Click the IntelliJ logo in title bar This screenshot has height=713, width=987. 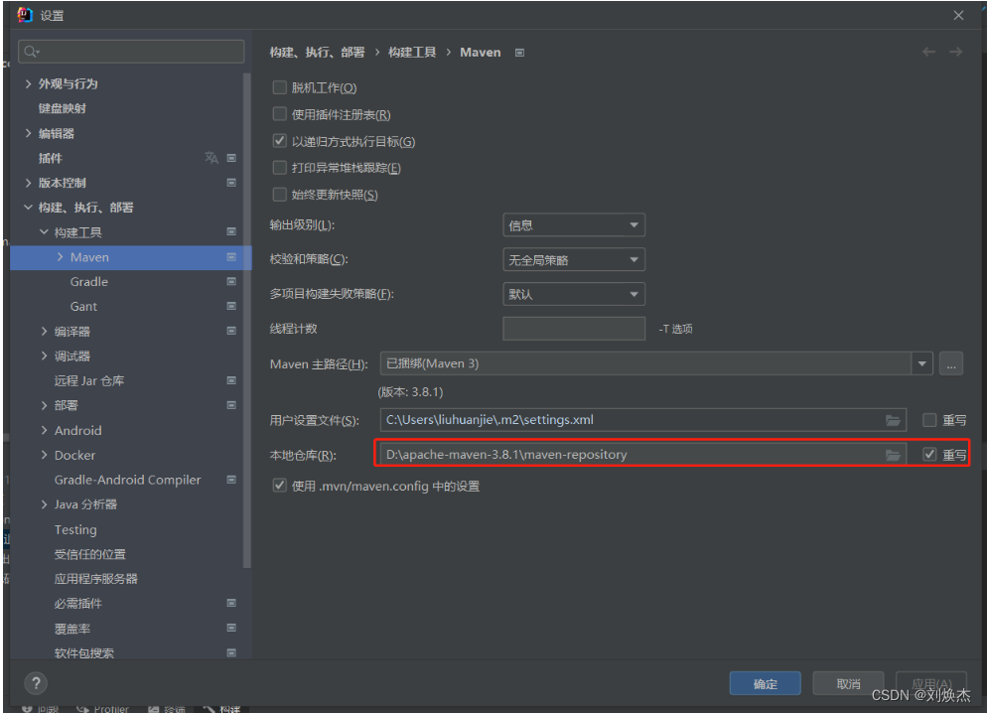pyautogui.click(x=24, y=15)
